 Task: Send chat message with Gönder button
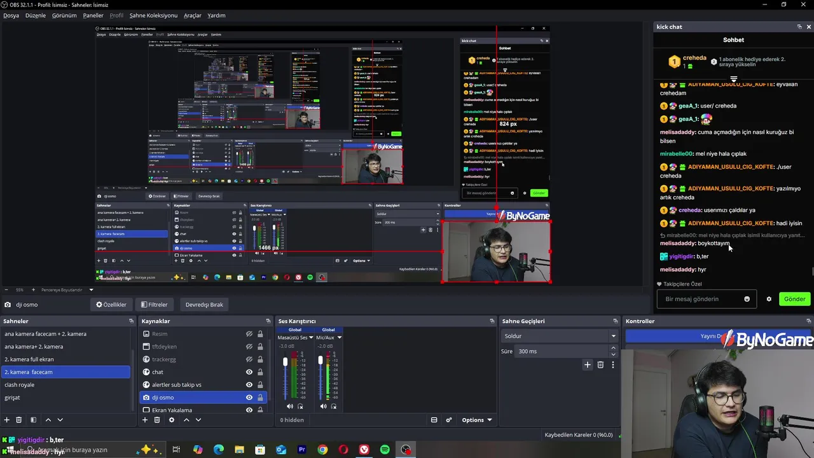[x=794, y=299]
